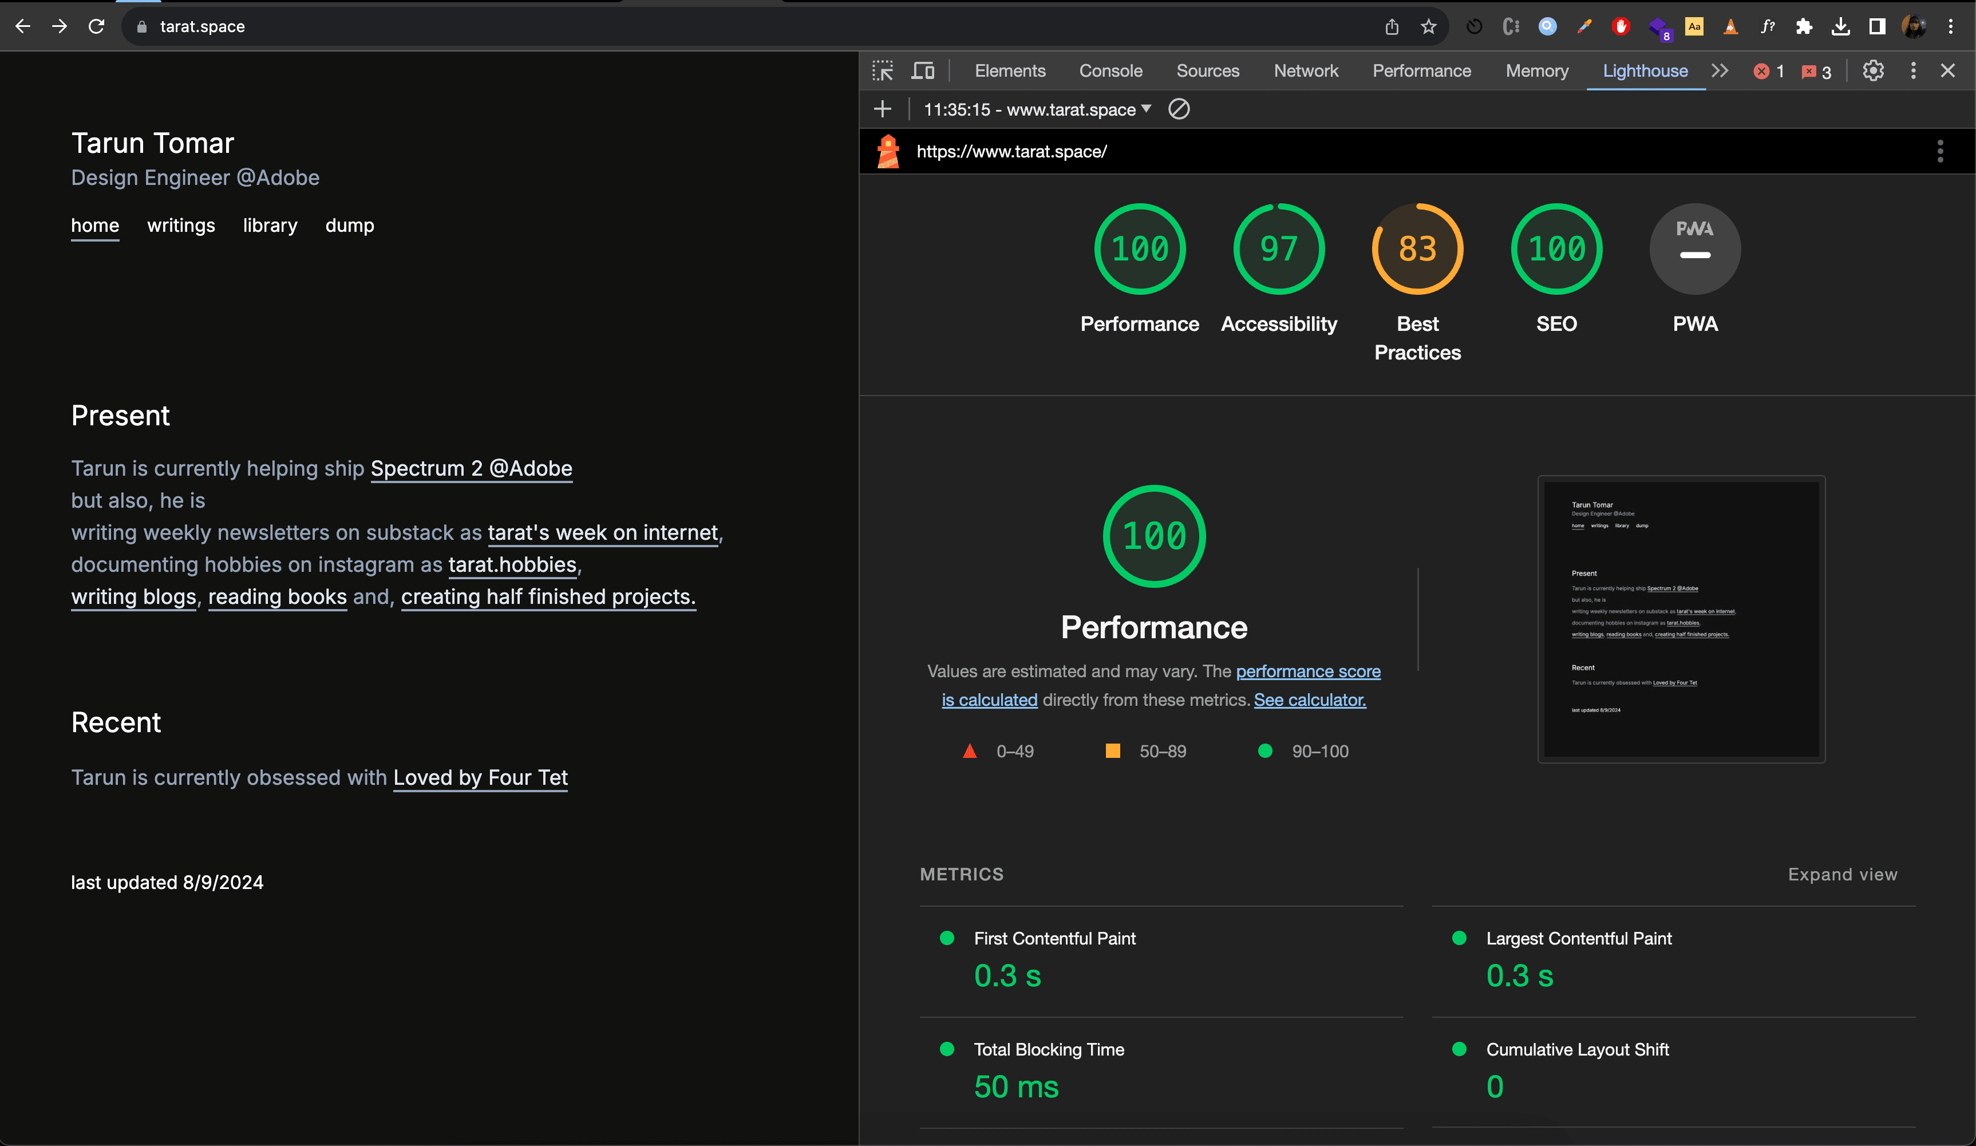1976x1146 pixels.
Task: Open the 'See calculator.' link
Action: (1310, 700)
